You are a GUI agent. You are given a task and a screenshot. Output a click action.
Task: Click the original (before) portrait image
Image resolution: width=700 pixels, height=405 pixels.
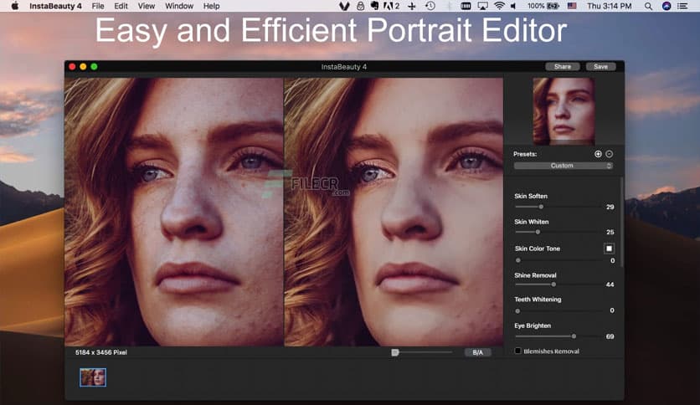click(x=174, y=212)
